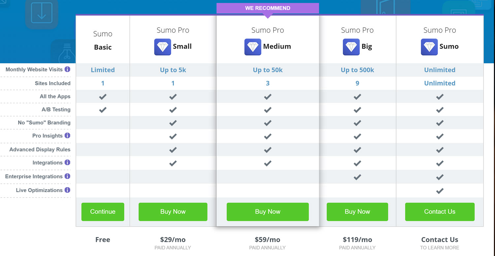The width and height of the screenshot is (495, 256).
Task: Click Enterprise Integrations checkmark in Big column
Action: pos(357,177)
